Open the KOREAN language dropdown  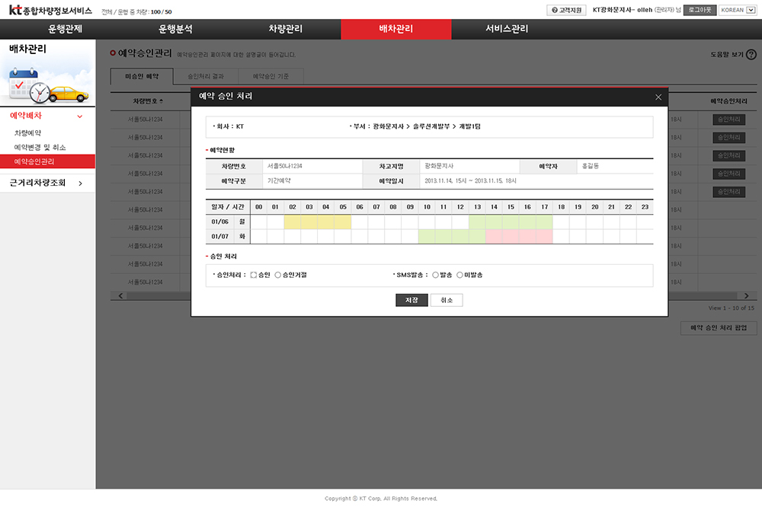point(738,10)
